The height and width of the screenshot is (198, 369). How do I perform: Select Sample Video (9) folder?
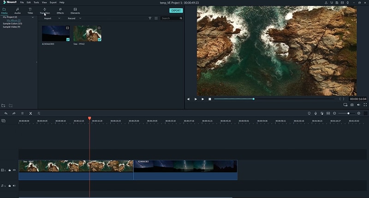tap(12, 27)
